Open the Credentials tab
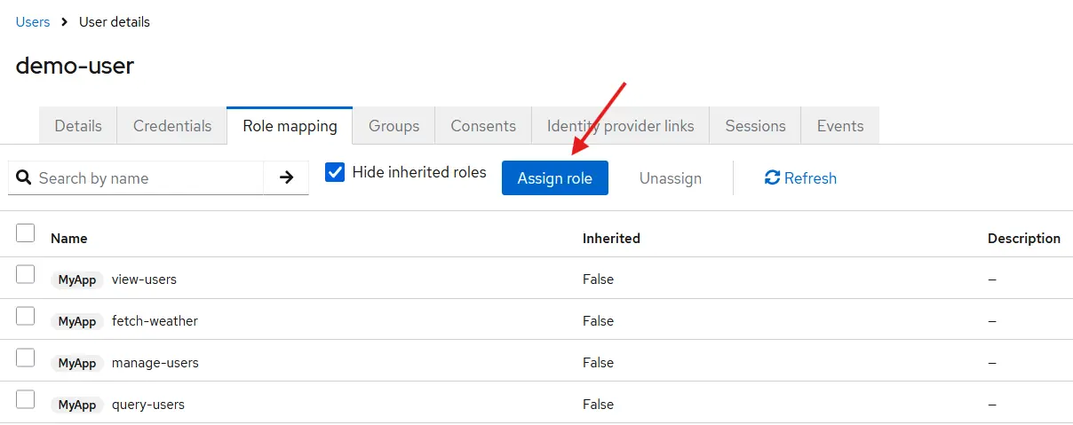The width and height of the screenshot is (1073, 425). [172, 126]
